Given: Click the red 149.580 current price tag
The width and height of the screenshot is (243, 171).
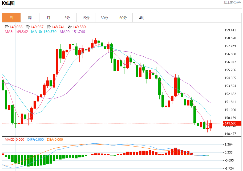Looking at the screenshot, I should [232, 123].
